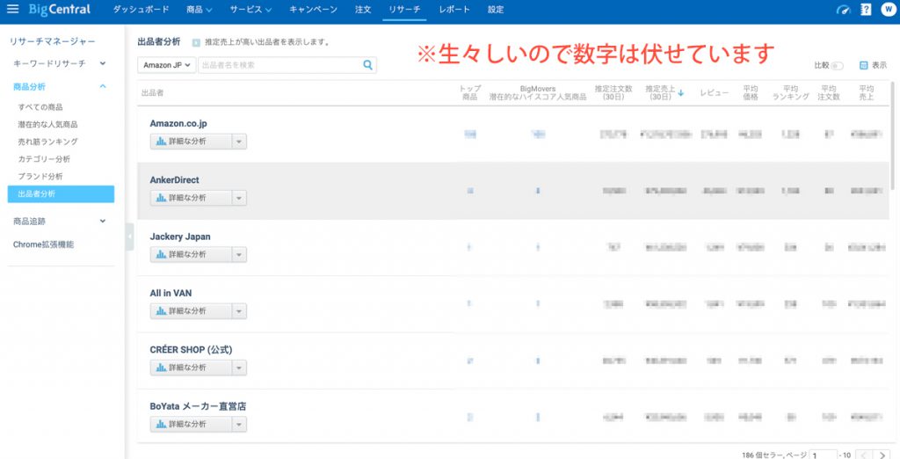The height and width of the screenshot is (459, 900).
Task: Click 詳細な分析 for BoYata メーカー直営店
Action: click(x=191, y=424)
